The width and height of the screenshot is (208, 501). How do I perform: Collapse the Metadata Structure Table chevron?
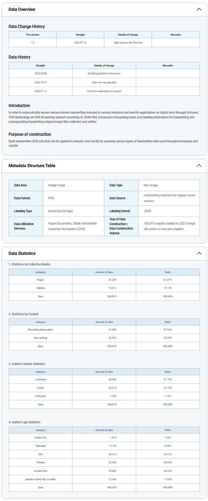pyautogui.click(x=199, y=166)
